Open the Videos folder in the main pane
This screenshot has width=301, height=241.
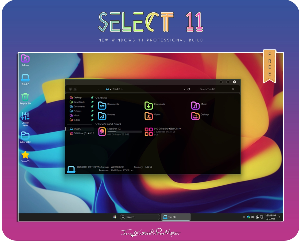(x=149, y=116)
